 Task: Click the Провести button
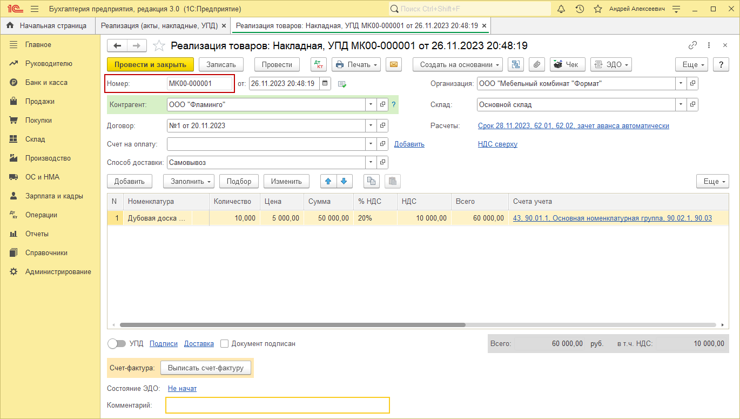[277, 64]
